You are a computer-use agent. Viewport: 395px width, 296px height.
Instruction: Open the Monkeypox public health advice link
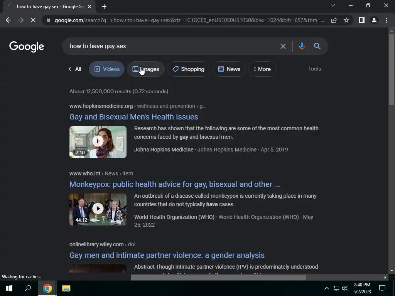coord(175,184)
